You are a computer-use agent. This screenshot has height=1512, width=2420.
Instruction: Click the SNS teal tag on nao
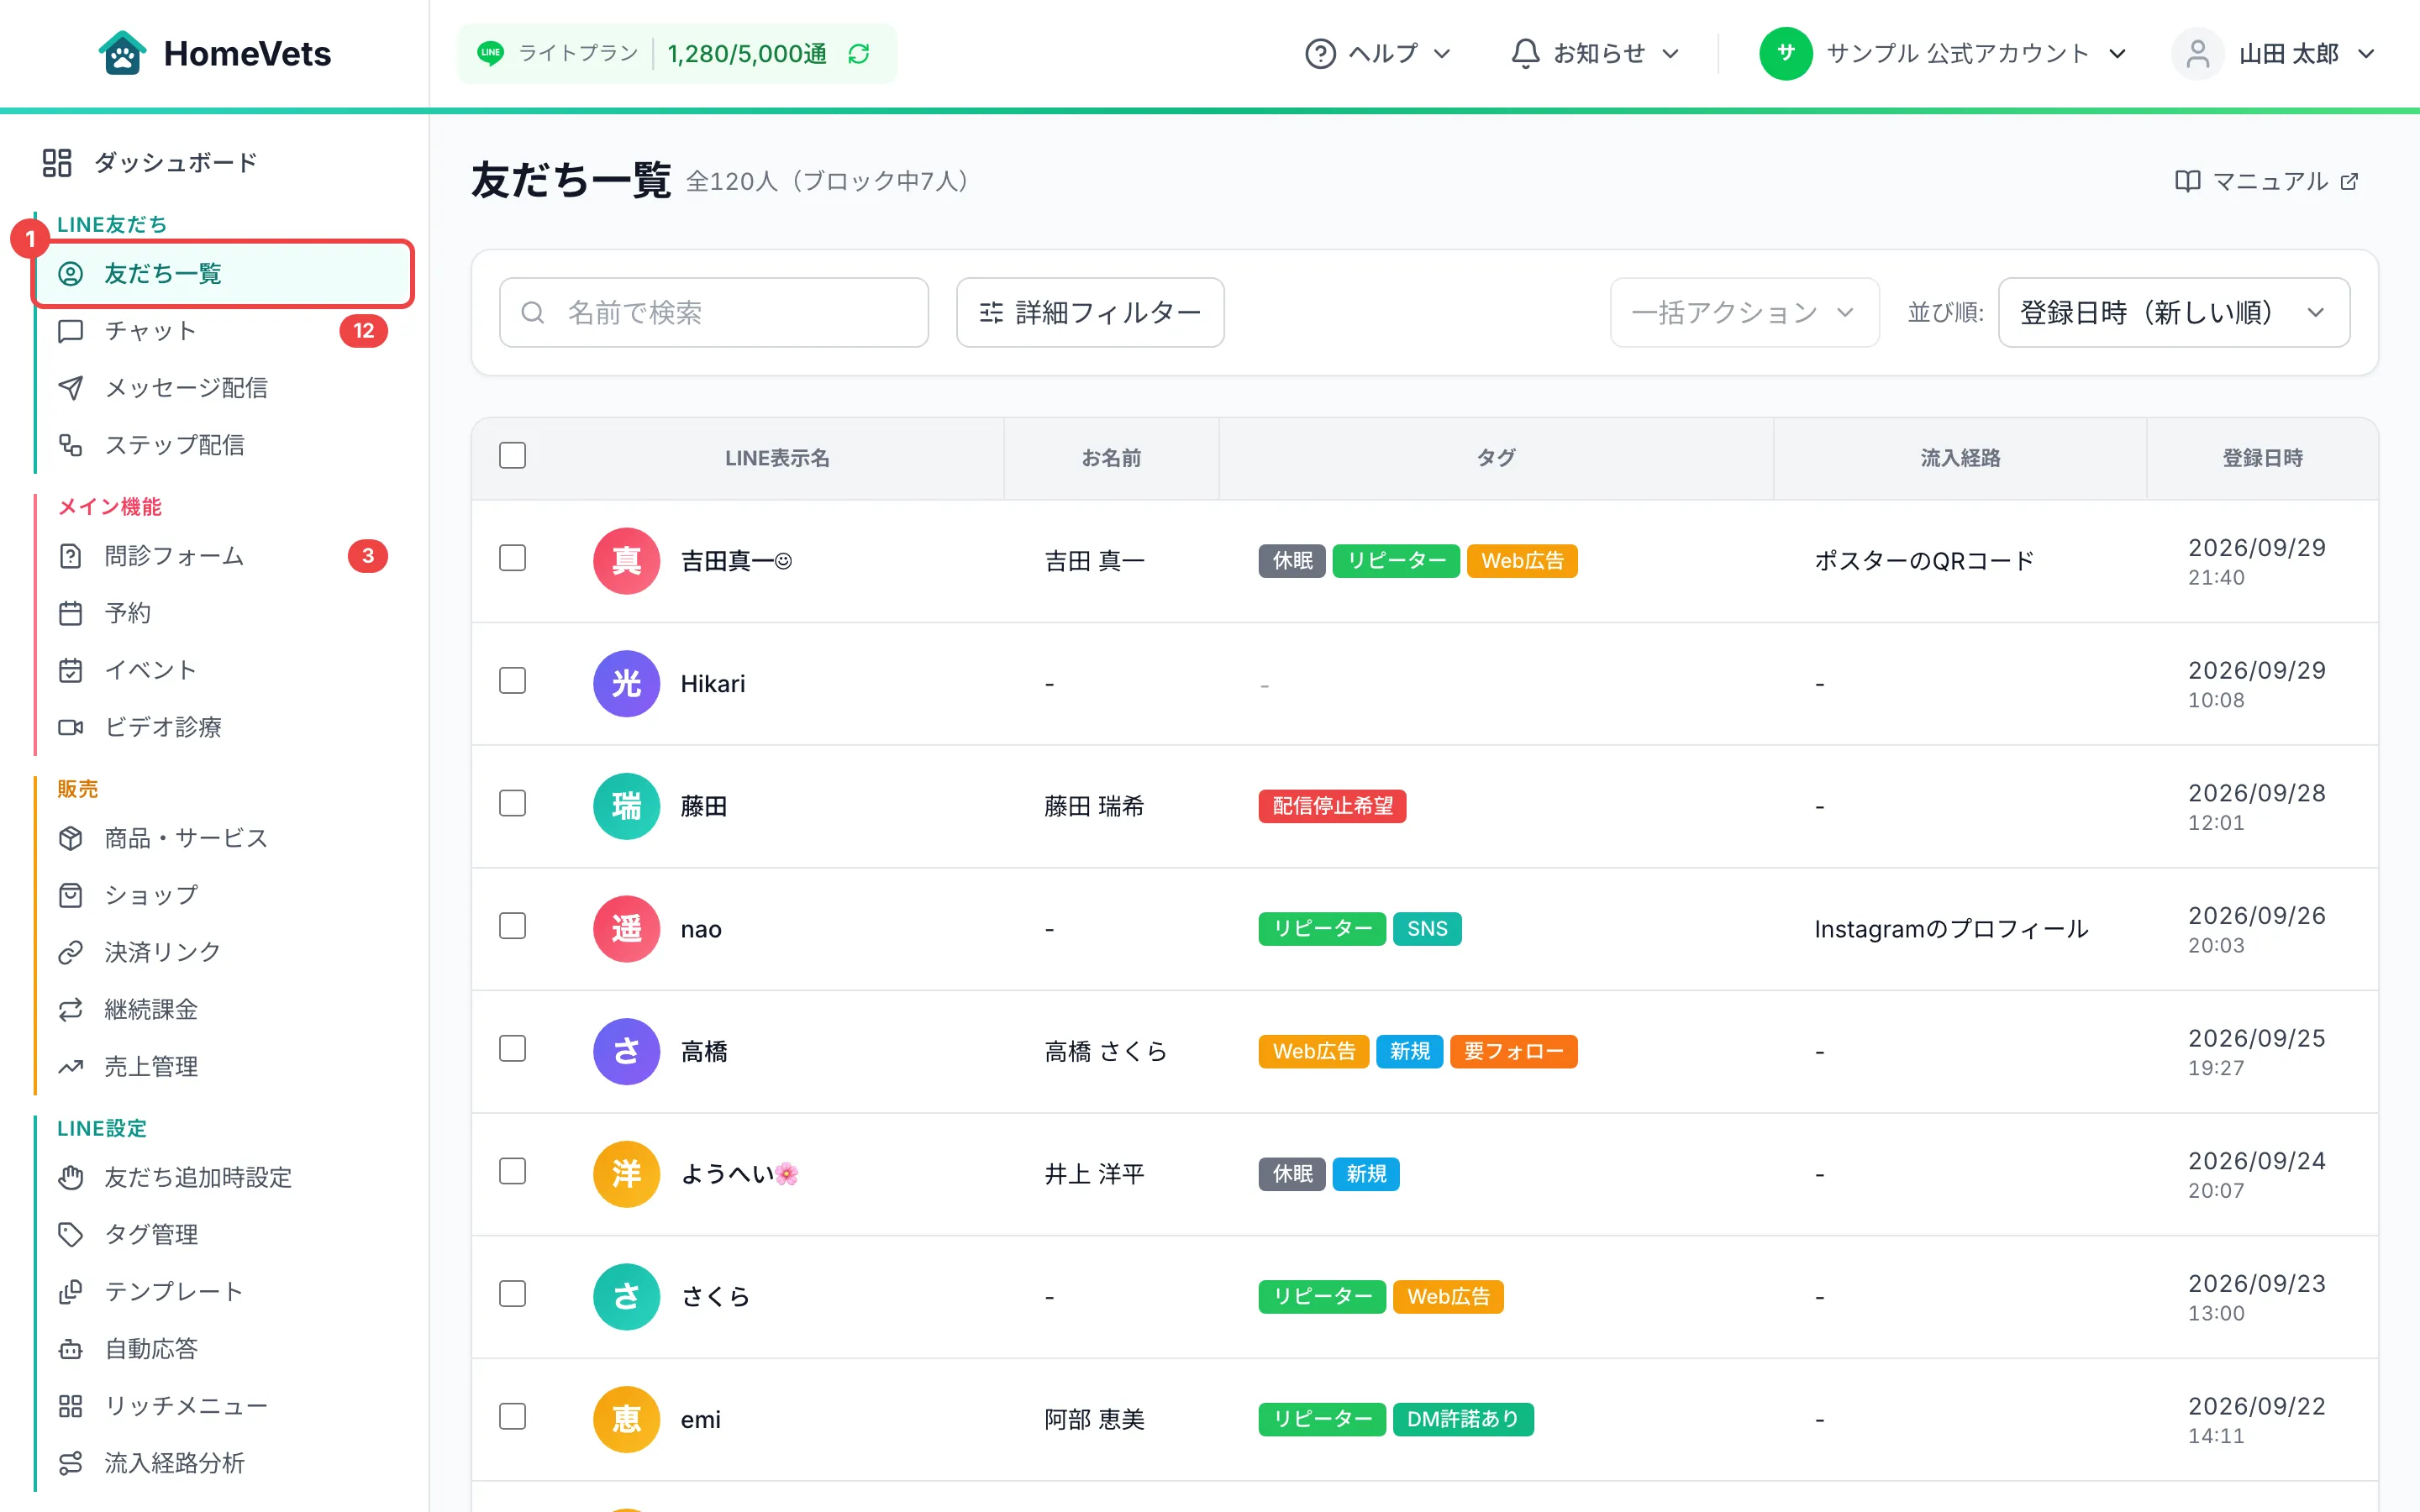tap(1427, 929)
